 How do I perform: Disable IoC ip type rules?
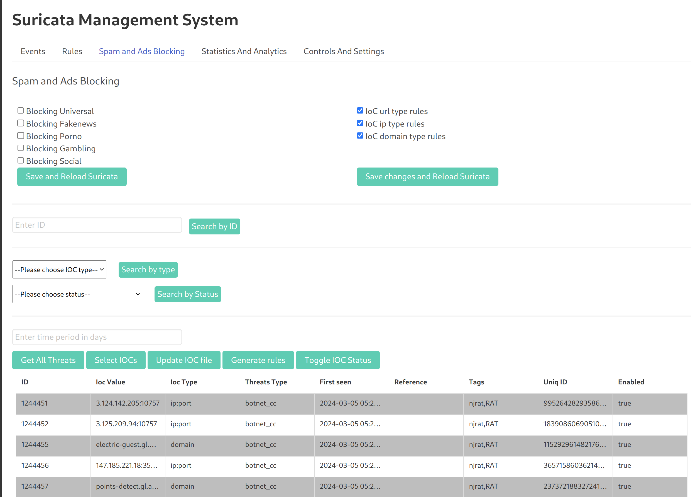coord(360,123)
